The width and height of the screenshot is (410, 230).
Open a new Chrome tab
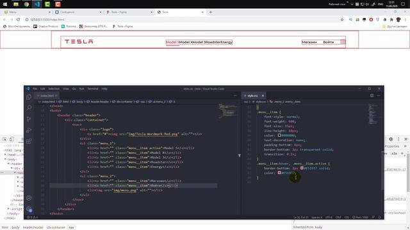coord(211,12)
